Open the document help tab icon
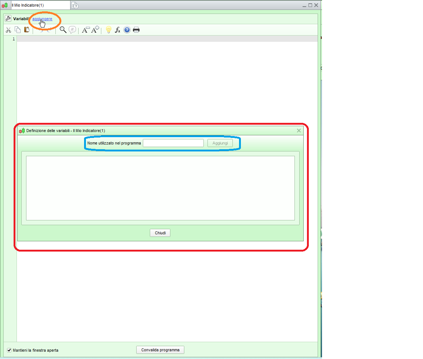Screen dimensions: 423x359 click(75, 6)
